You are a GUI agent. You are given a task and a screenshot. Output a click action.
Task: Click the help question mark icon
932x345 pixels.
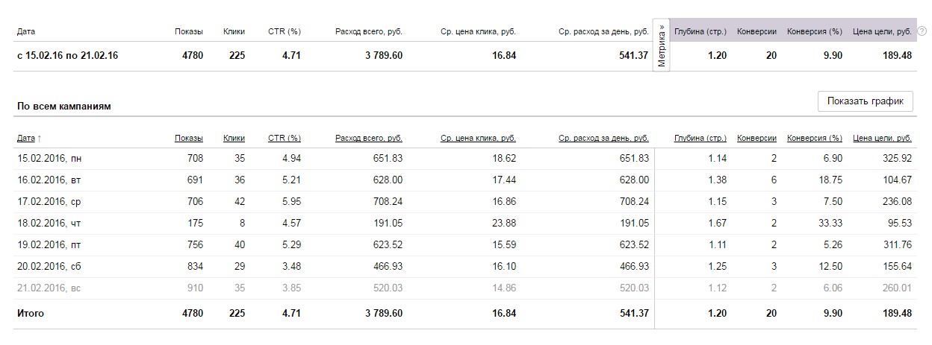pos(921,31)
